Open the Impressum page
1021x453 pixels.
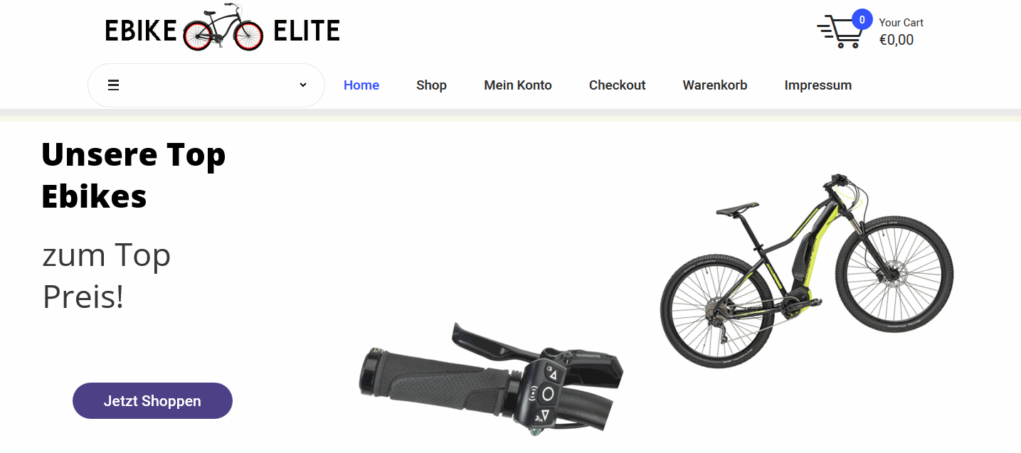(x=818, y=85)
